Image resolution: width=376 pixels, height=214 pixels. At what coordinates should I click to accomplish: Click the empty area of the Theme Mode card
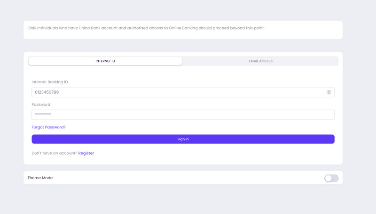188,178
